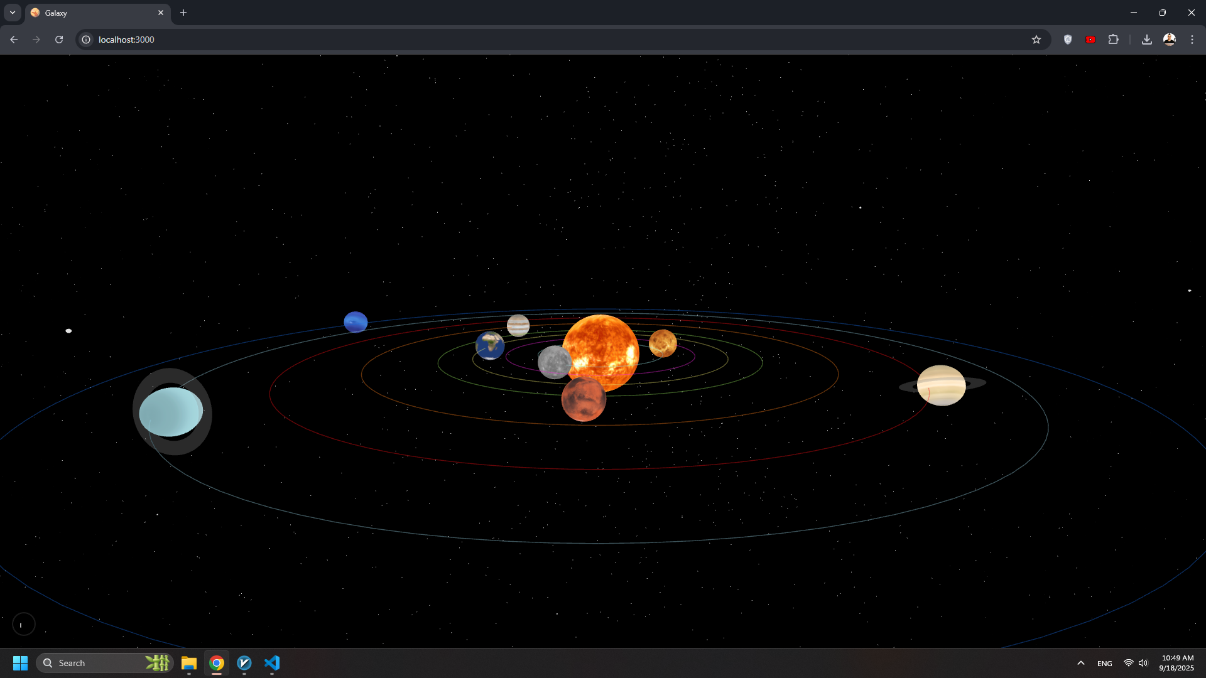
Task: Select the Saturn planet with rings
Action: coord(941,385)
